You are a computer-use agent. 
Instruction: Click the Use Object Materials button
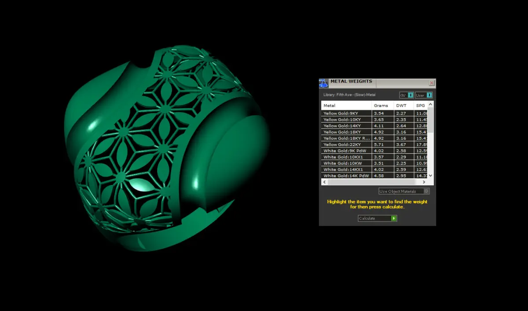(404, 191)
